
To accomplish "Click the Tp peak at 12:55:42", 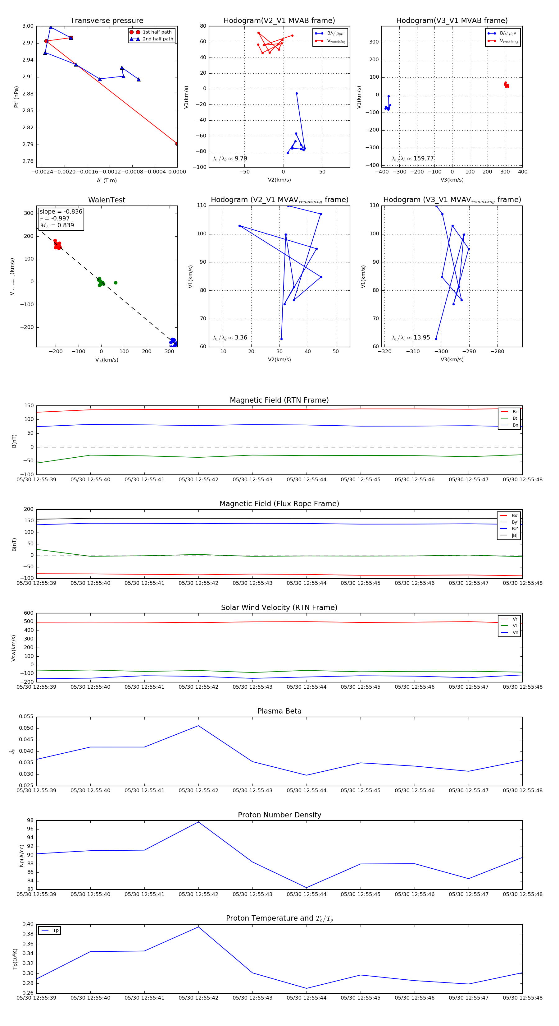I will point(198,927).
